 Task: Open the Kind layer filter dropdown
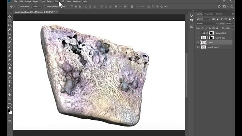(203, 19)
